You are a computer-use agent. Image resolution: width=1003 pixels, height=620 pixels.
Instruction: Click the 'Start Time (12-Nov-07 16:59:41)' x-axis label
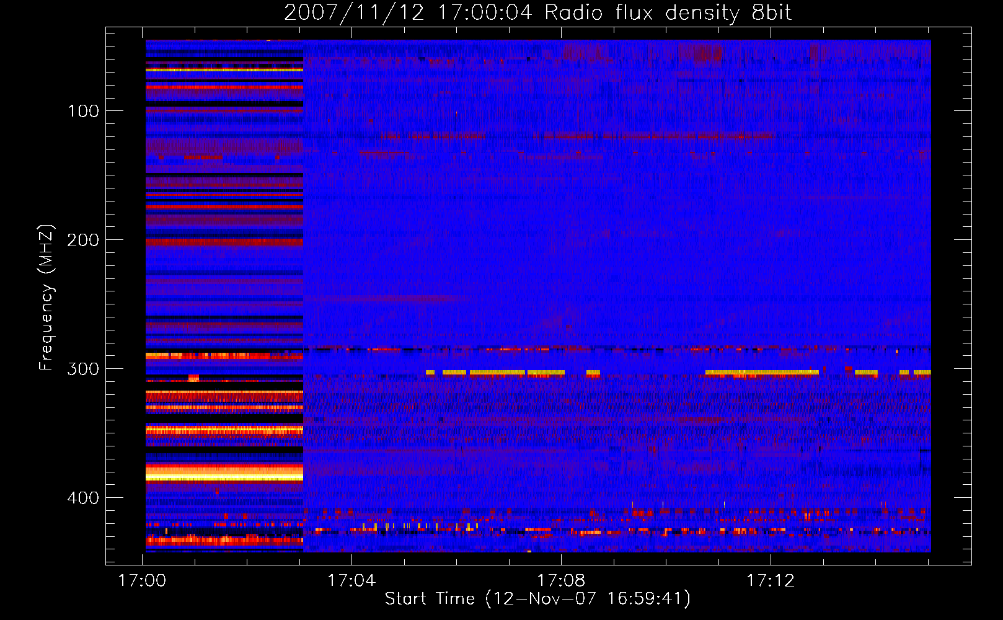click(537, 599)
